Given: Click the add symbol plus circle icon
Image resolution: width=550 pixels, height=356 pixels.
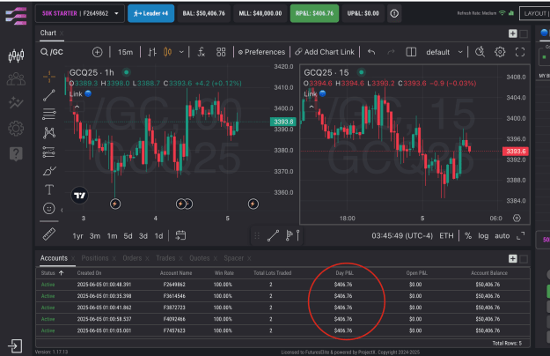Looking at the screenshot, I should tap(97, 52).
